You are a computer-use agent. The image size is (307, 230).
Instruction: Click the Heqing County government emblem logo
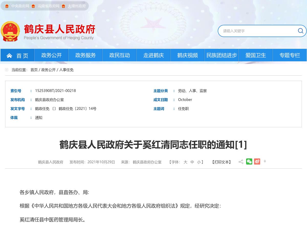tap(10, 31)
